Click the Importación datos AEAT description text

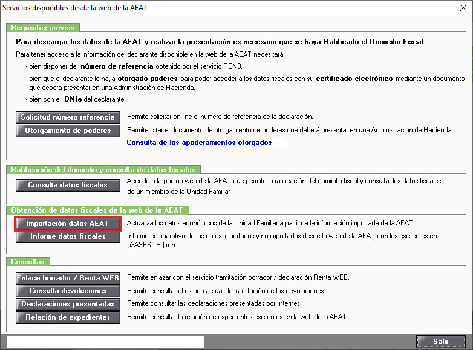tap(270, 224)
